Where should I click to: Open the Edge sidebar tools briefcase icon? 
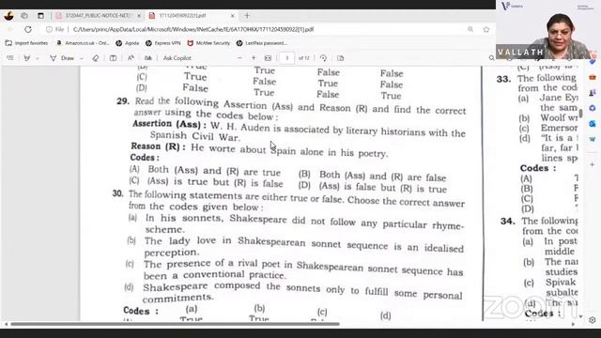click(x=593, y=77)
